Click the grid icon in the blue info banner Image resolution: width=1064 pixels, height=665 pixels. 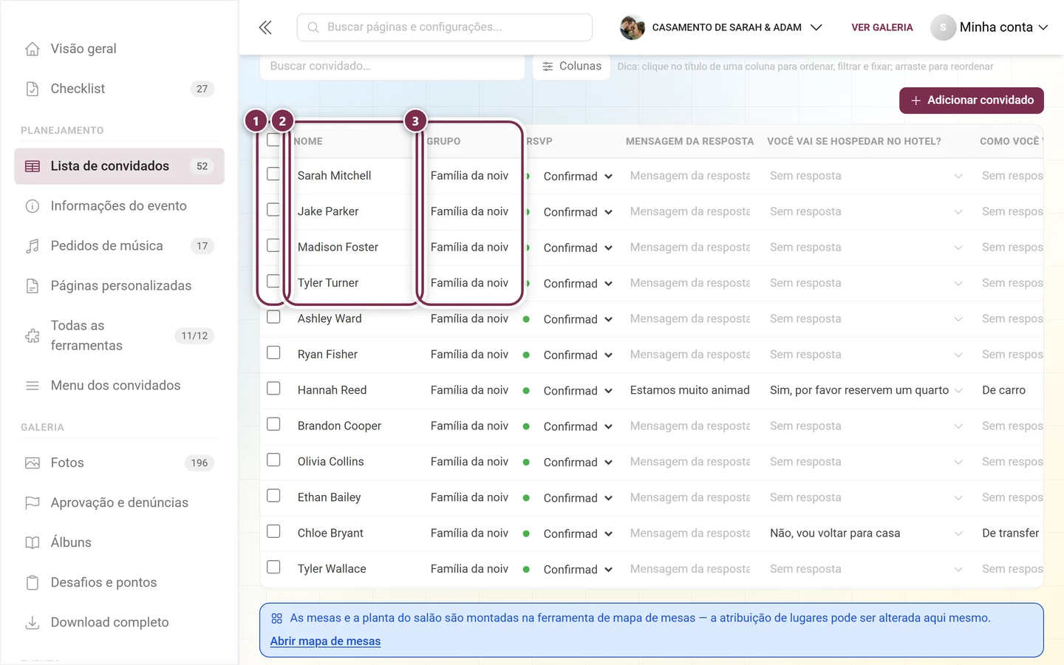[x=277, y=618]
